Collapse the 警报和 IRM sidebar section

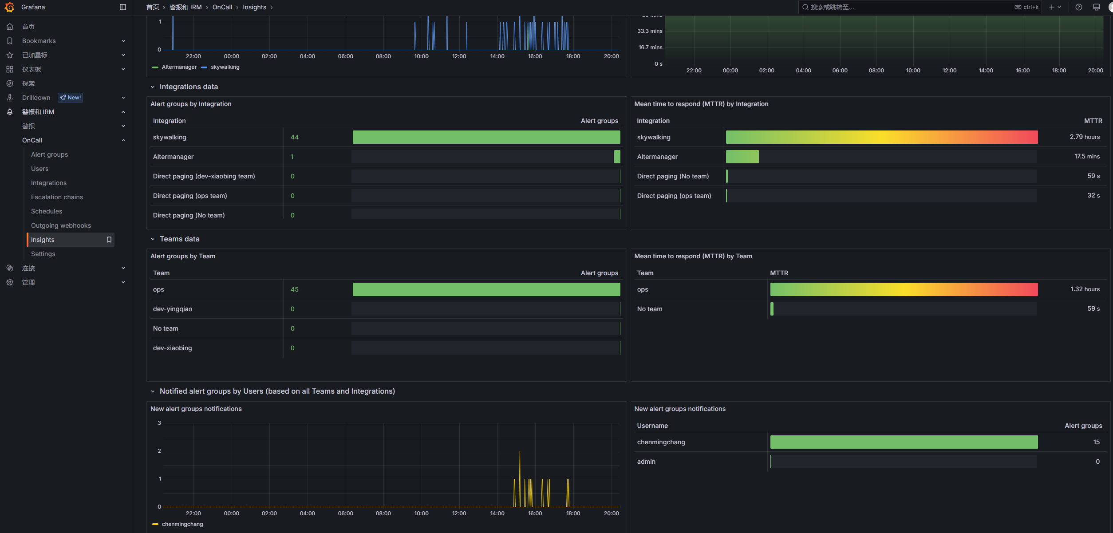[x=123, y=112]
